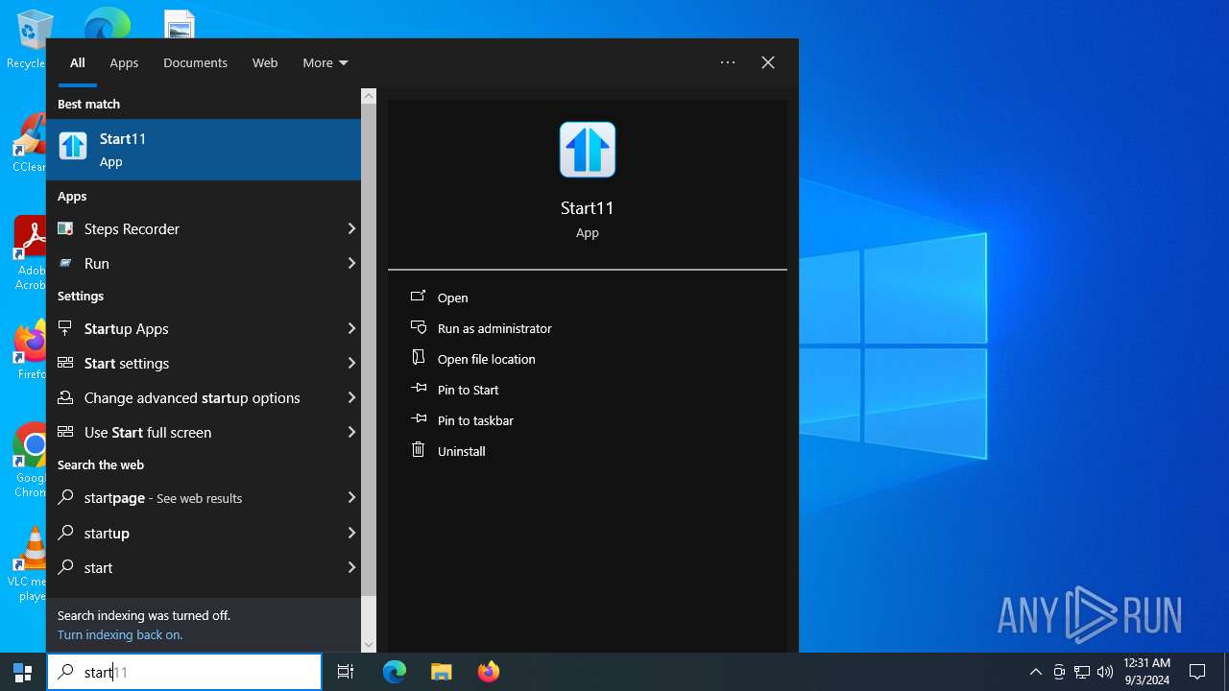The height and width of the screenshot is (691, 1229).
Task: Open Google Chrome desktop shortcut
Action: pyautogui.click(x=29, y=461)
